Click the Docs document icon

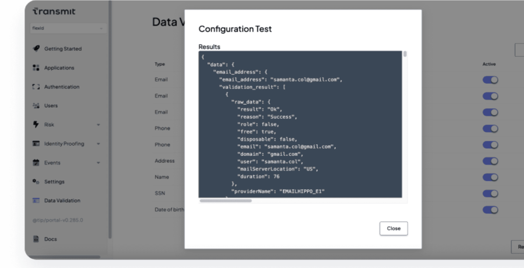tap(36, 239)
